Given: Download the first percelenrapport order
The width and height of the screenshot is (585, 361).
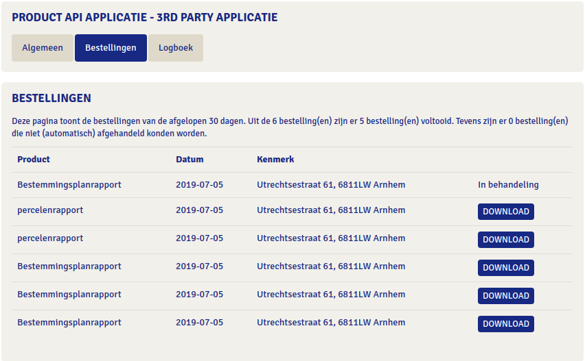Looking at the screenshot, I should [x=505, y=212].
